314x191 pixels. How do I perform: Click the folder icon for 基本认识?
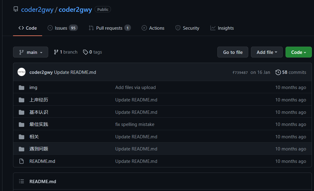[22, 112]
